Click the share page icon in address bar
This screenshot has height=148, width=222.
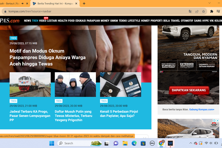[197, 12]
